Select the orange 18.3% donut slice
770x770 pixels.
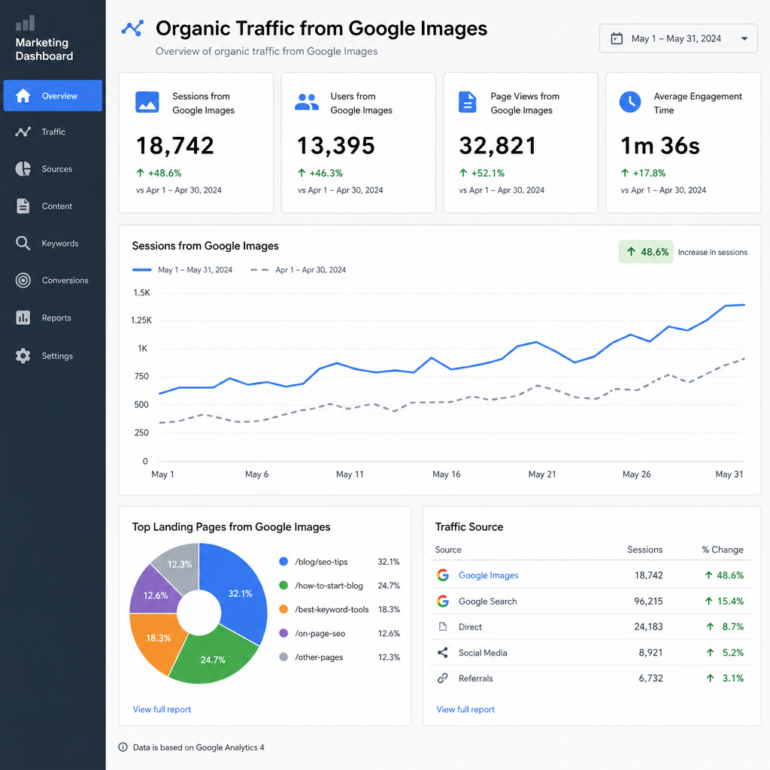click(x=158, y=638)
